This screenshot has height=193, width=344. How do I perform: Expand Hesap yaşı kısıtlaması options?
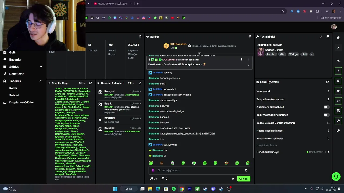click(x=328, y=131)
